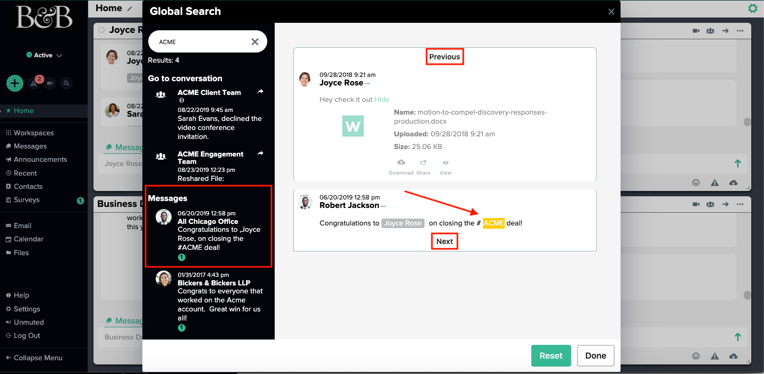This screenshot has width=764, height=374.
Task: Open the settings gear in top right corner
Action: click(x=752, y=8)
